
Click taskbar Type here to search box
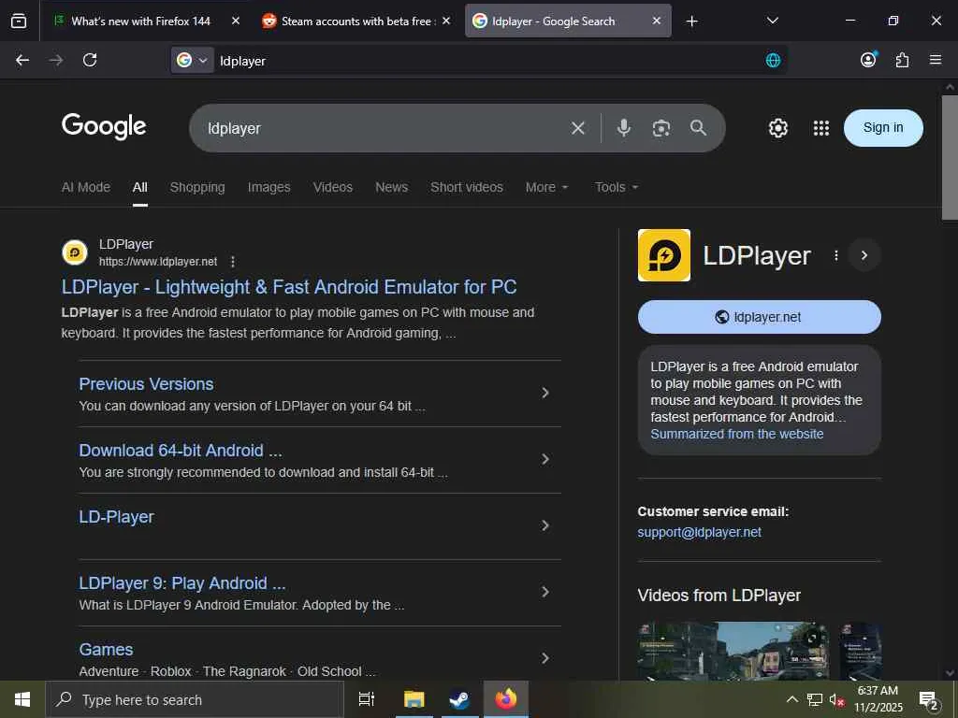click(x=195, y=699)
